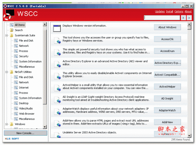Click the AccessEnum row download icon
Screen dimensions: 196x145
[57, 52]
